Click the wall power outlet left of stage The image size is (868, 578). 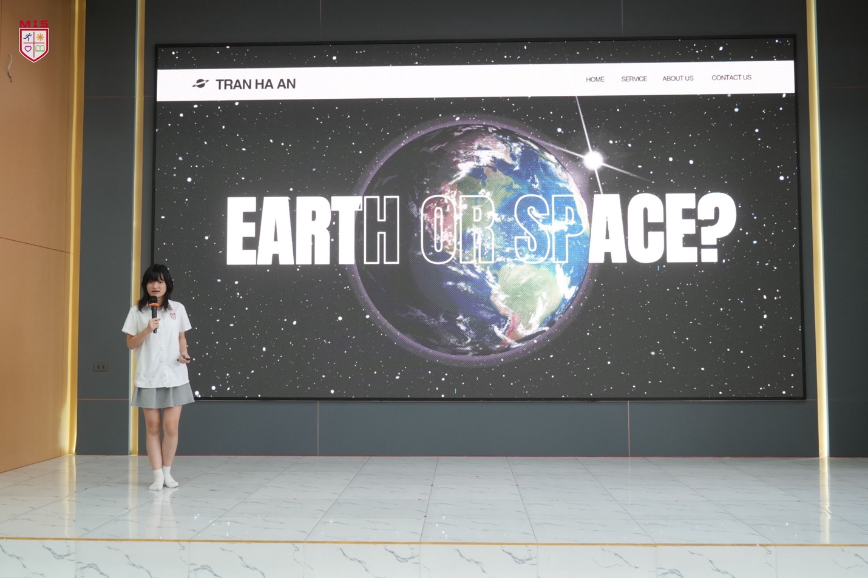click(x=100, y=367)
